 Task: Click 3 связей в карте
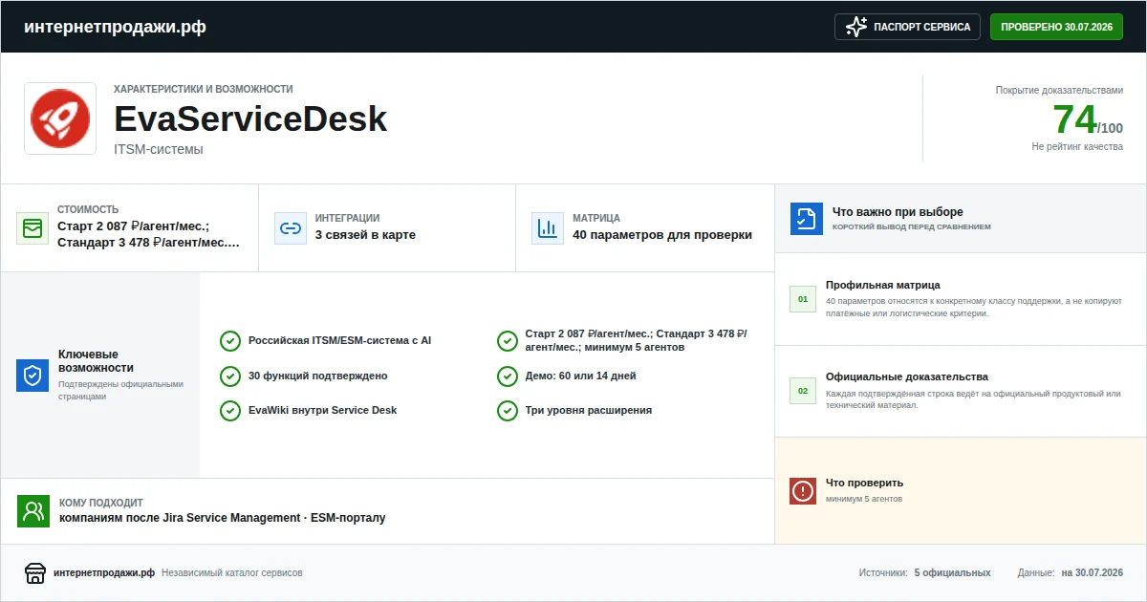click(x=365, y=235)
